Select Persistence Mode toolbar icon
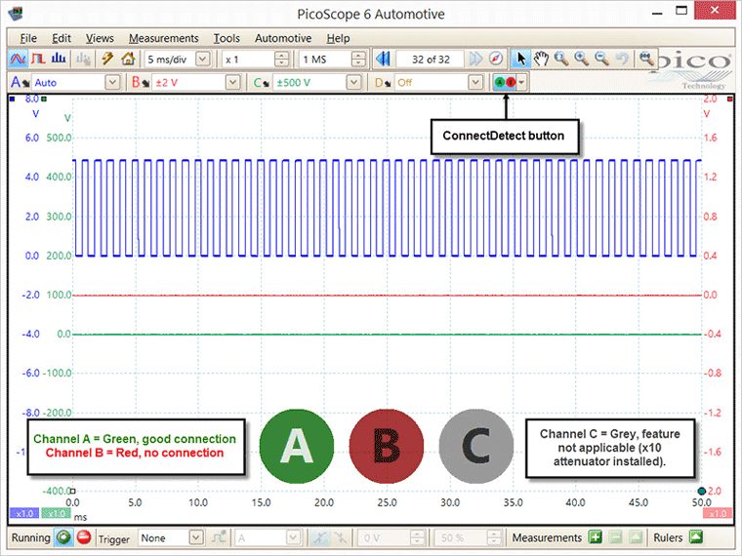This screenshot has width=742, height=556. 38,60
